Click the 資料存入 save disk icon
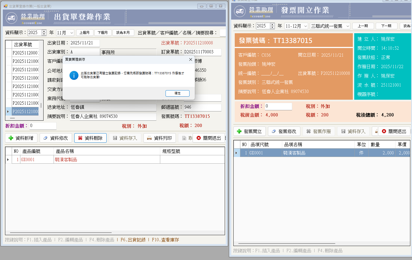The height and width of the screenshot is (260, 412). (116, 138)
